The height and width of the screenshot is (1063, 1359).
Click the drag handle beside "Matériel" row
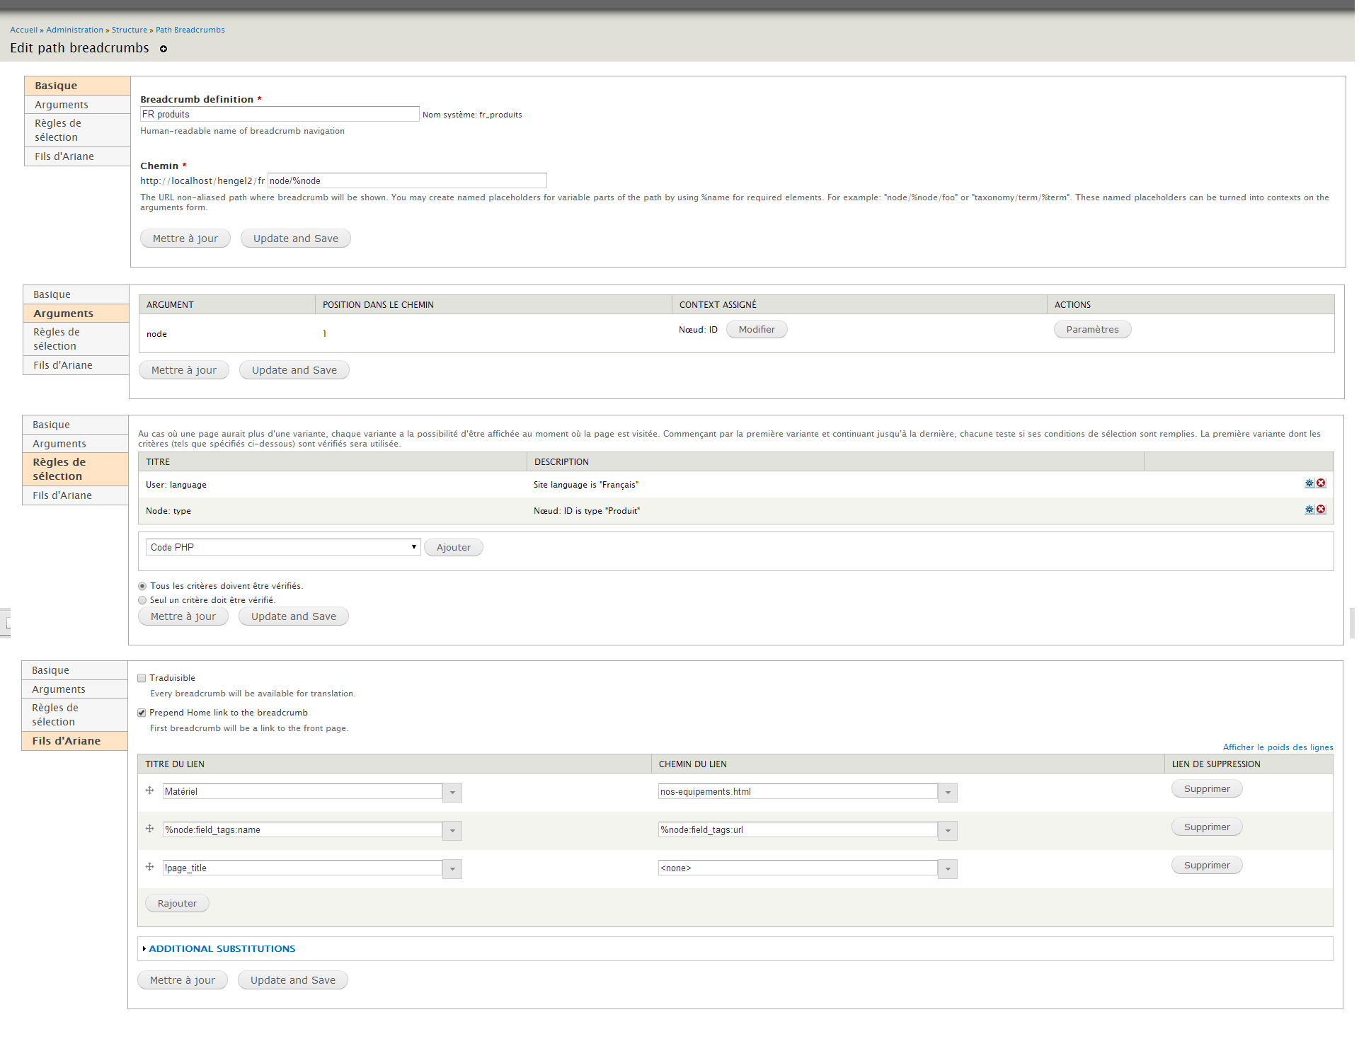(149, 791)
